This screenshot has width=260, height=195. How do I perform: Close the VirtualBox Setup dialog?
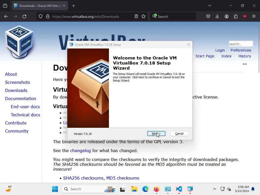click(x=188, y=44)
